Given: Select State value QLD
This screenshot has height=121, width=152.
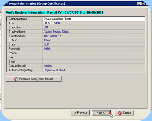Looking at the screenshot, I should pos(94,44).
